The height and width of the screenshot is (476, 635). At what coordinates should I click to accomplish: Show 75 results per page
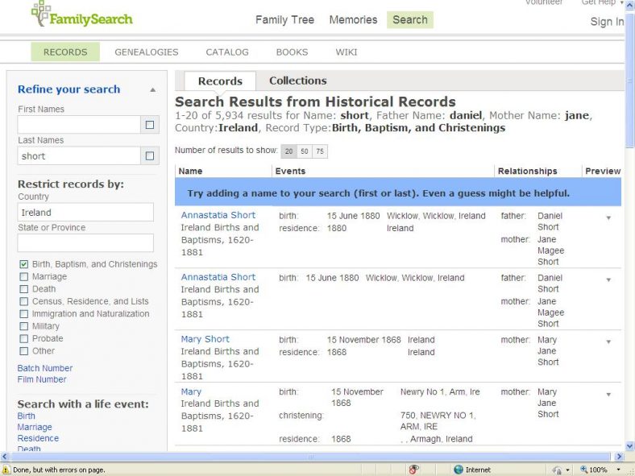[x=320, y=151]
